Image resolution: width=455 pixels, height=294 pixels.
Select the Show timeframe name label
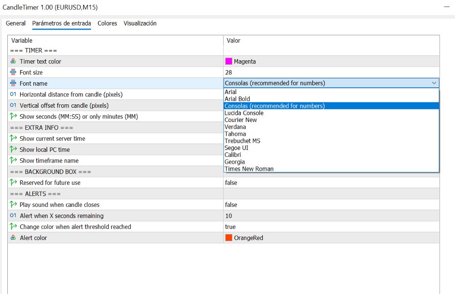click(x=49, y=161)
